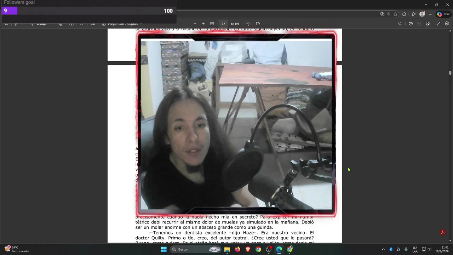Open OBS Studio from taskbar

coord(269,249)
